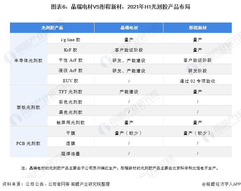Screen dimensions: 241x191
Task: Click the 触屏用光刻胶 row label
Action: point(71,122)
